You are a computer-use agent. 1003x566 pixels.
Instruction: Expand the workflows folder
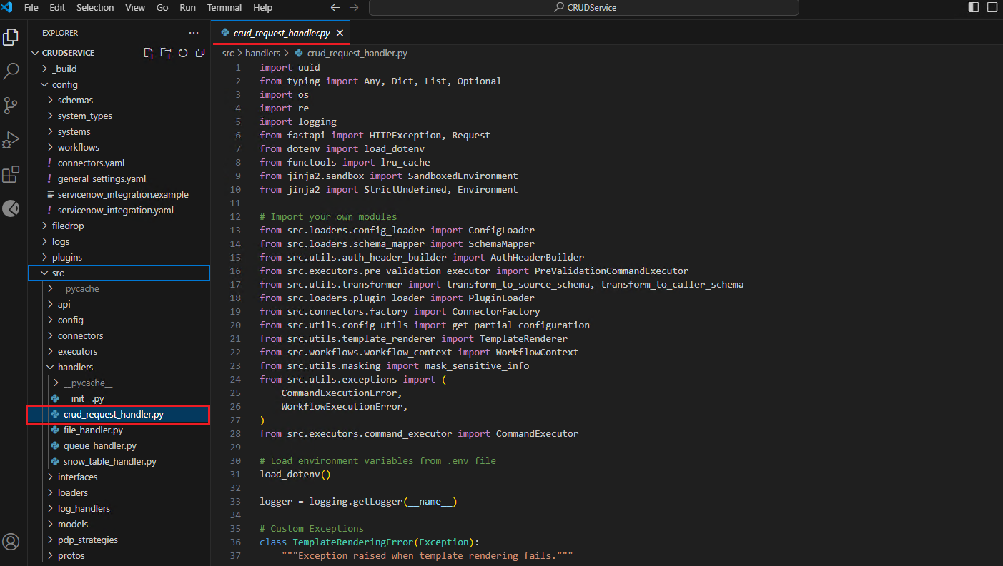(119, 147)
